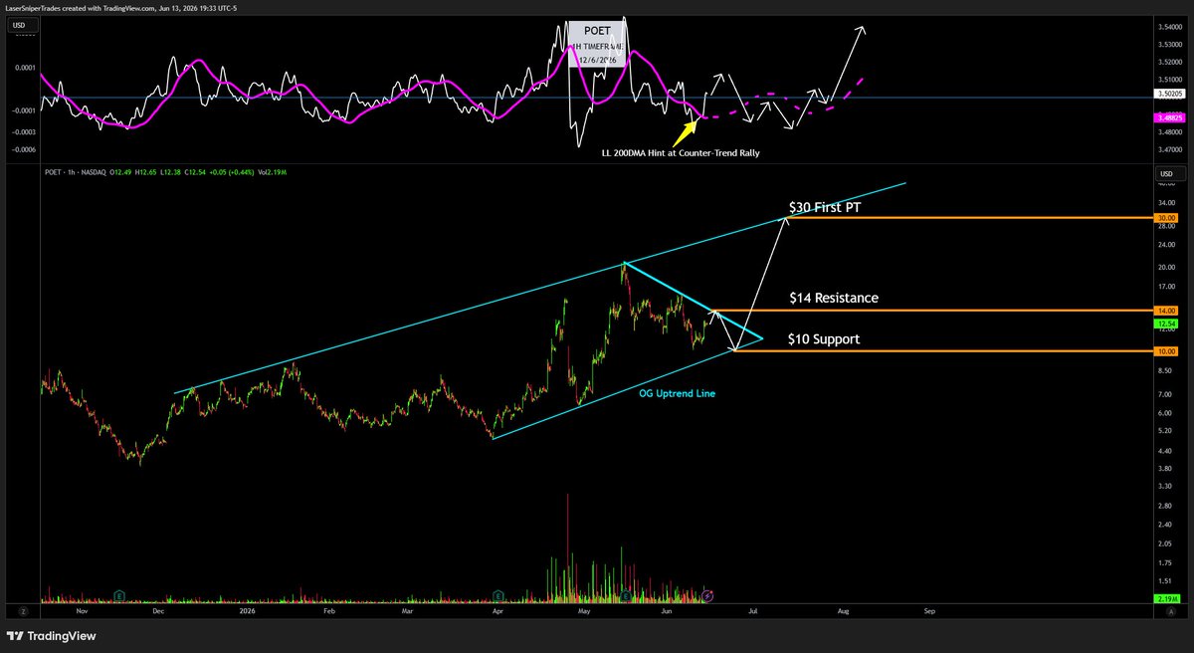
Task: Select the "$14 Resistance" text annotation
Action: pyautogui.click(x=834, y=298)
